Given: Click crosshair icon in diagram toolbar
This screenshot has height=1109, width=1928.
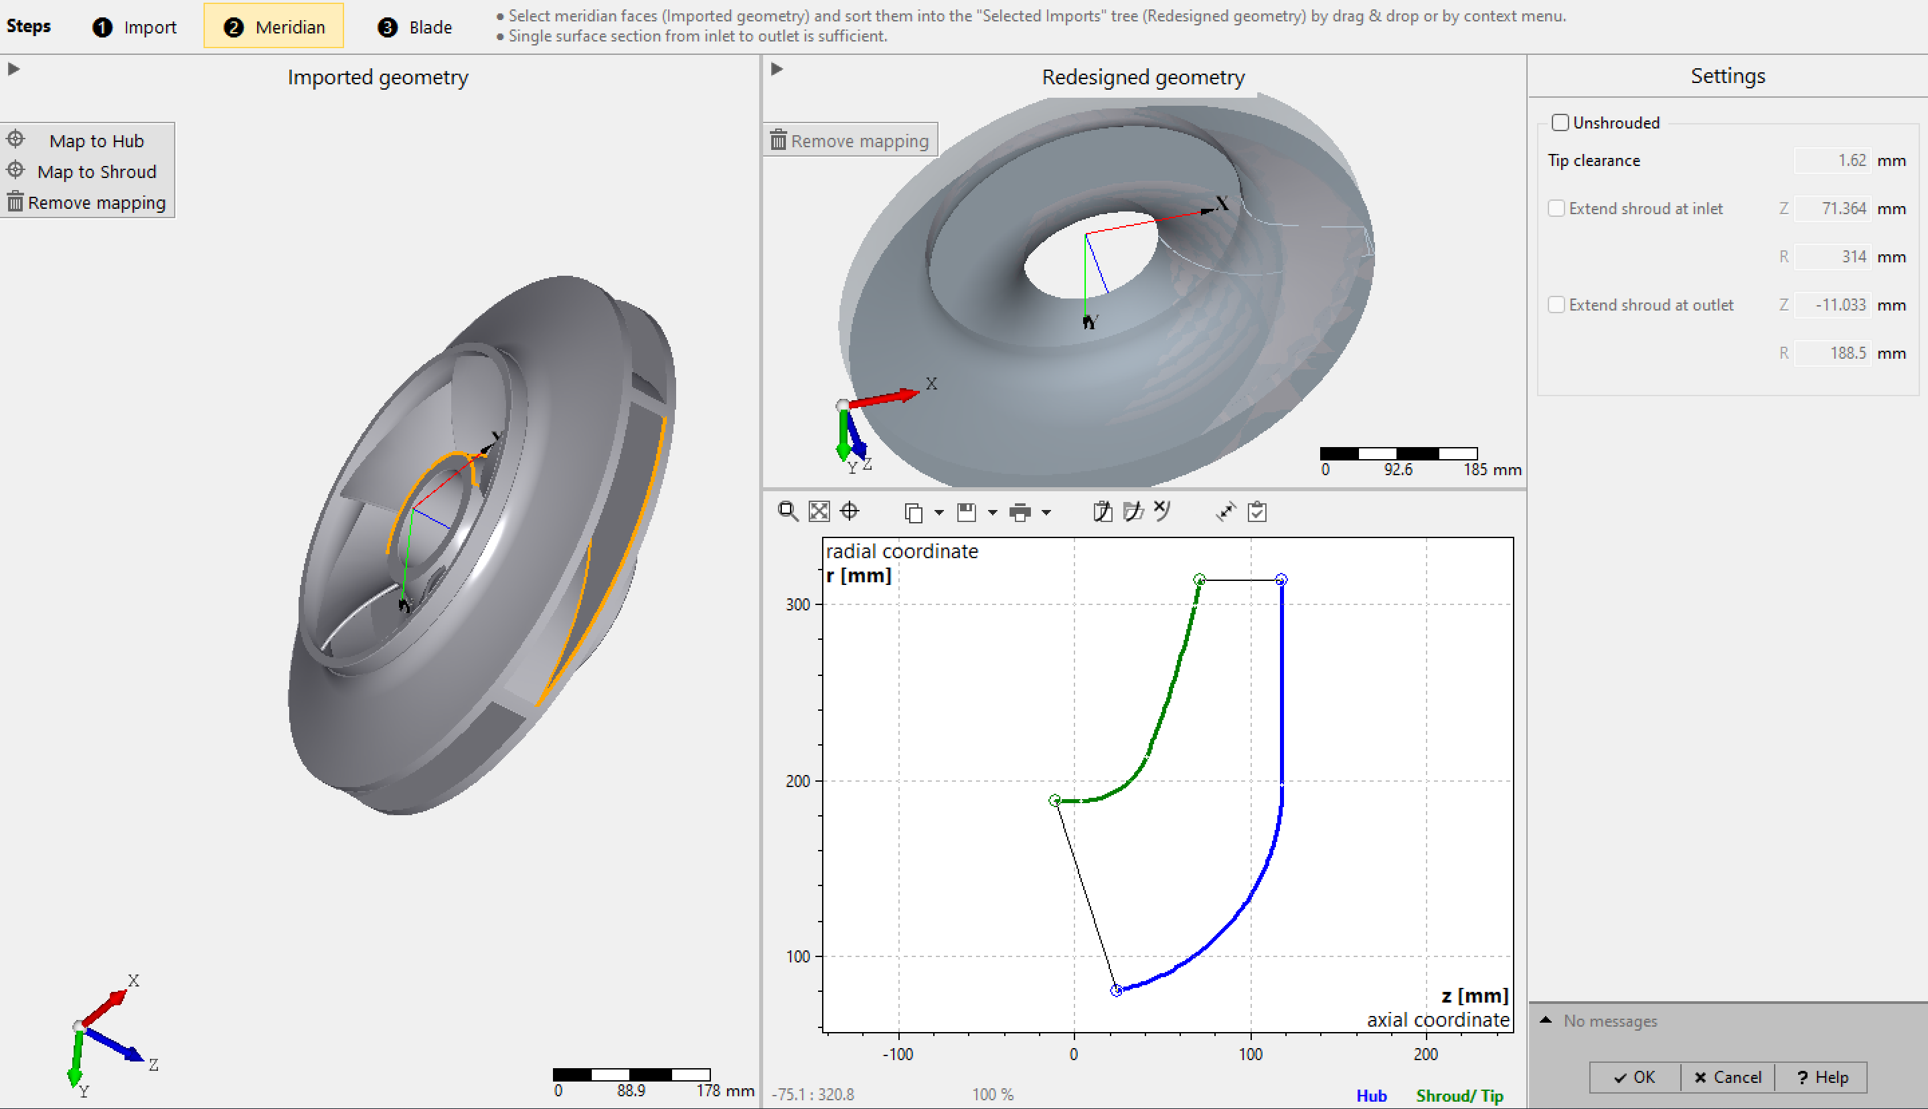Looking at the screenshot, I should tap(850, 511).
